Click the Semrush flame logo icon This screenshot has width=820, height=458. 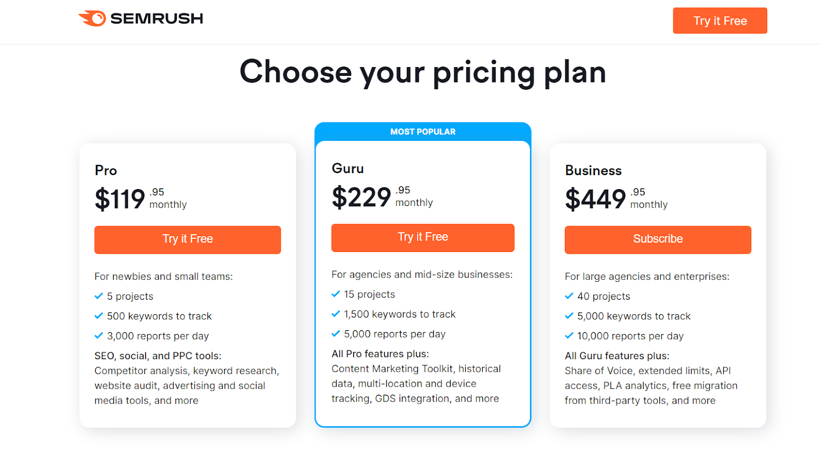pyautogui.click(x=92, y=18)
